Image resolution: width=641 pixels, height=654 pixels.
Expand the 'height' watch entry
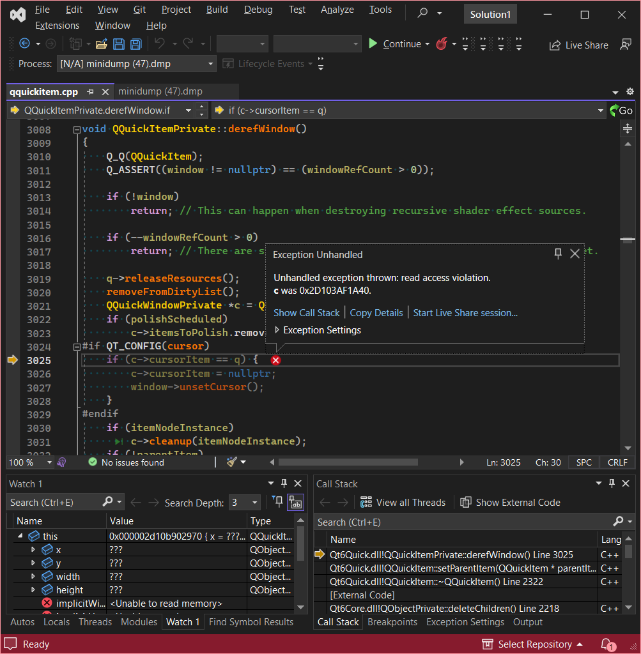[33, 589]
